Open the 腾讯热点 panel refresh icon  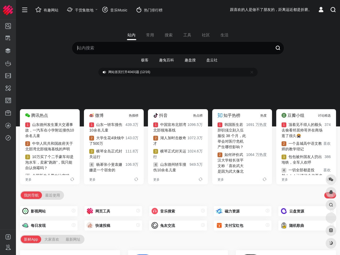click(x=72, y=179)
